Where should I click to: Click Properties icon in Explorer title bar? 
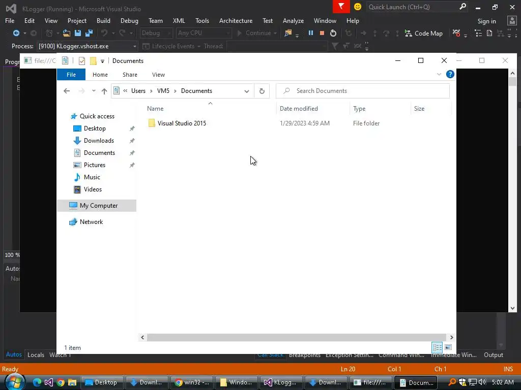coord(82,61)
